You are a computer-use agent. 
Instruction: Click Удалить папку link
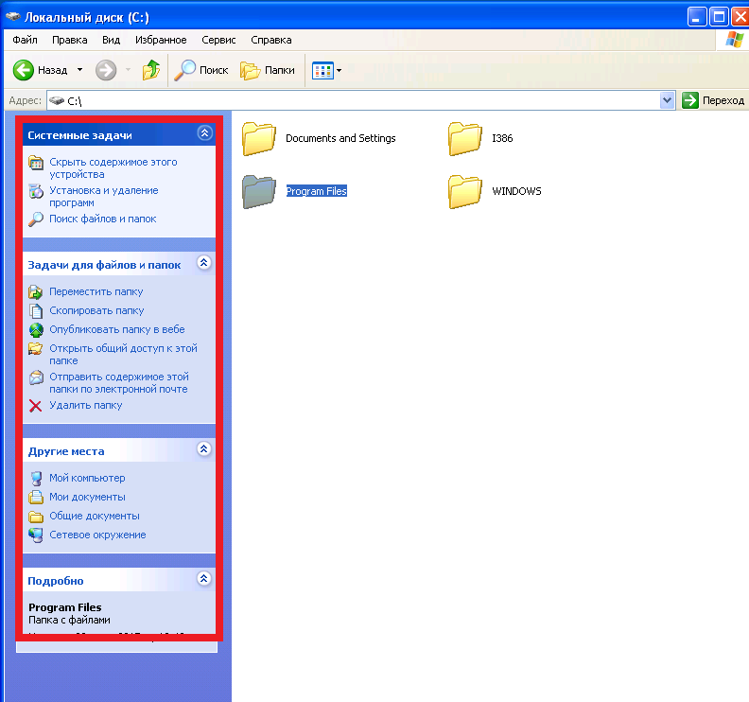[86, 405]
